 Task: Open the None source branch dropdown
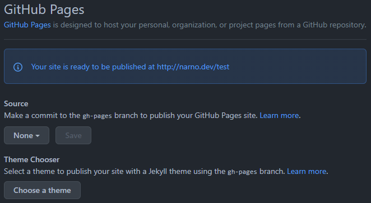(x=26, y=135)
